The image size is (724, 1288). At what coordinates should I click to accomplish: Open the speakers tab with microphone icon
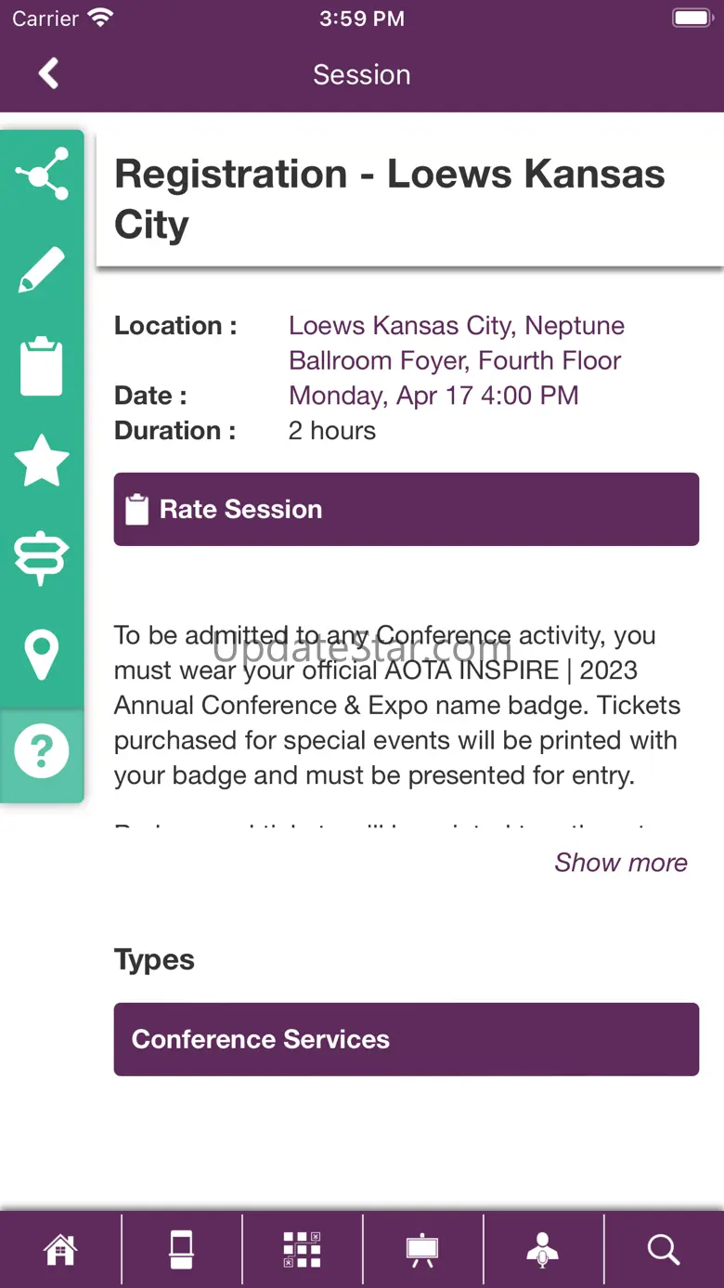pos(543,1249)
